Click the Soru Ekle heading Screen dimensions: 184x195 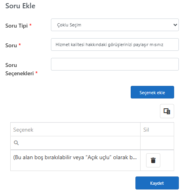point(20,6)
